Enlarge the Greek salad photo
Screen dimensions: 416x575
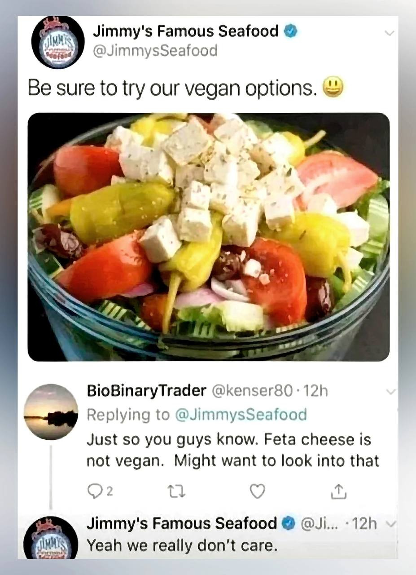(209, 237)
